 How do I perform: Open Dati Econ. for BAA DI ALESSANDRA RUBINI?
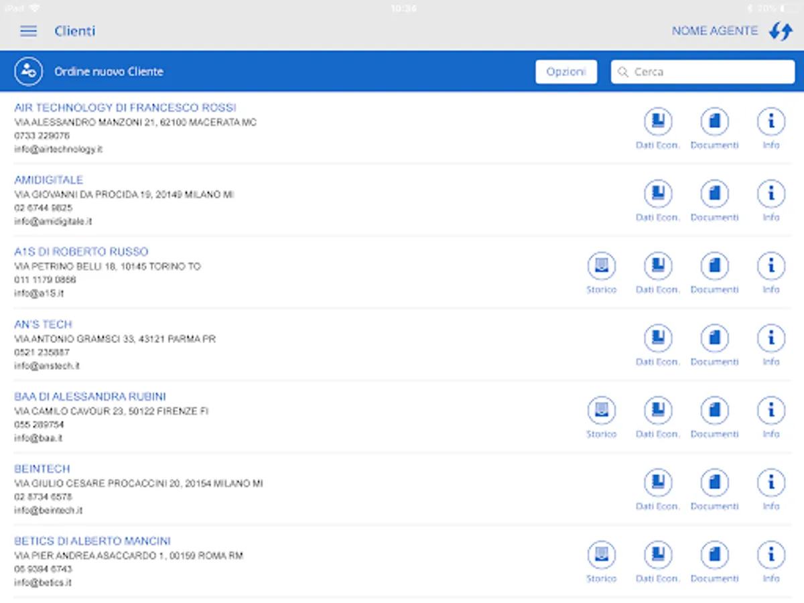[x=658, y=418]
